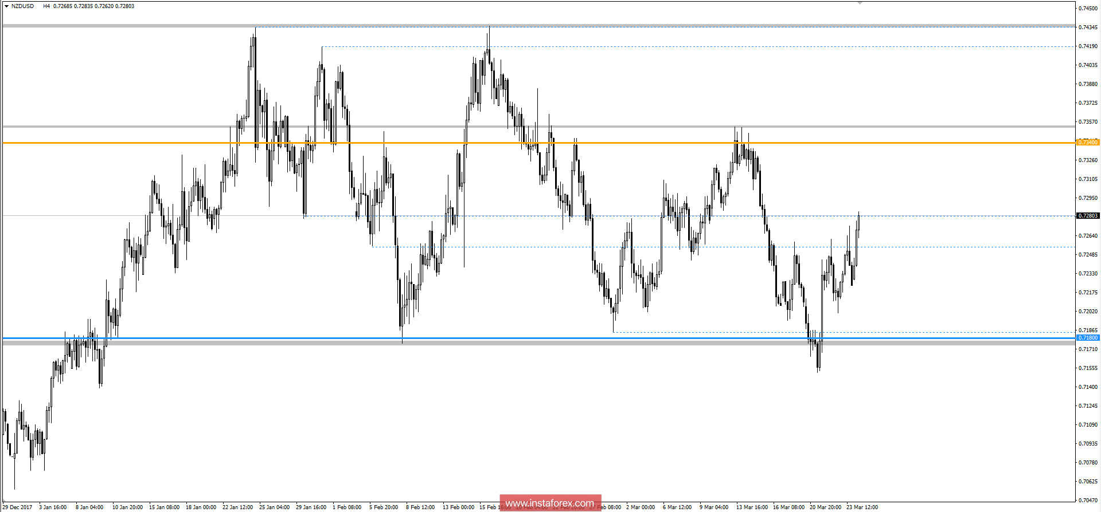Select the orange horizontal line at 0.73400
The image size is (1101, 512).
tap(538, 143)
